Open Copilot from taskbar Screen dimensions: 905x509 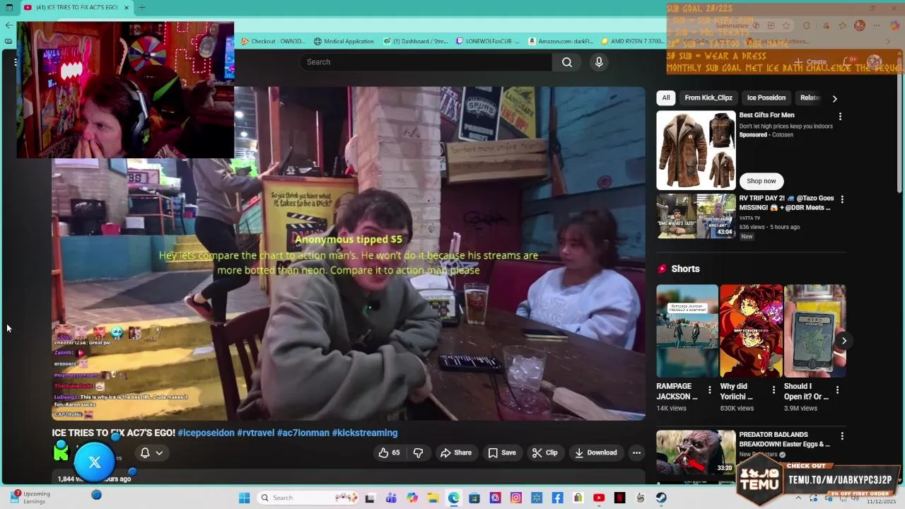(x=412, y=498)
